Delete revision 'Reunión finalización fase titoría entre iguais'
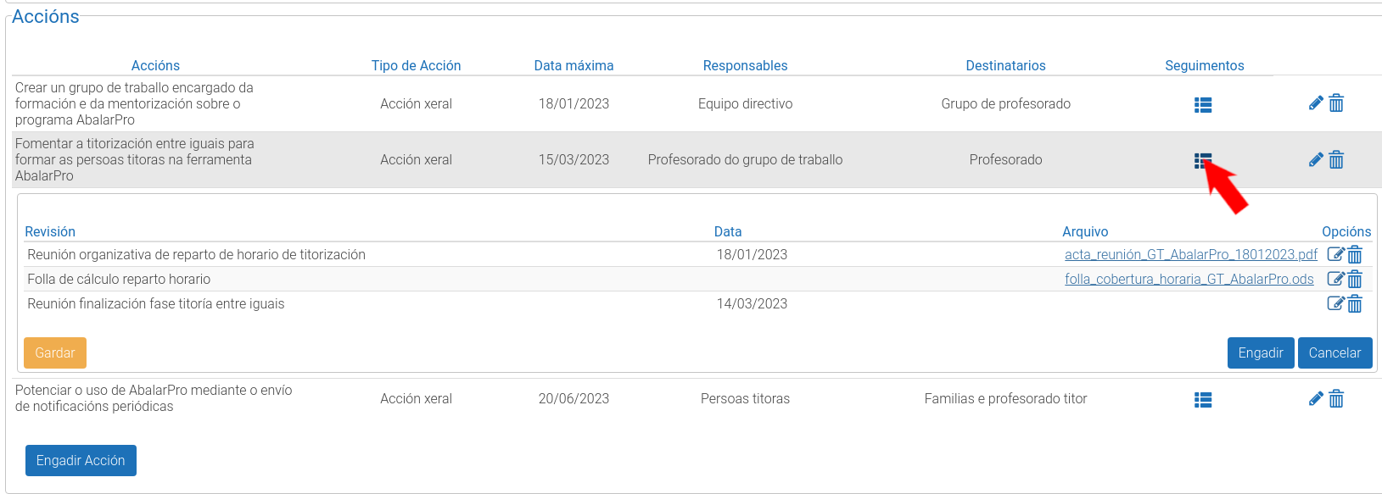1382x494 pixels. [1355, 303]
